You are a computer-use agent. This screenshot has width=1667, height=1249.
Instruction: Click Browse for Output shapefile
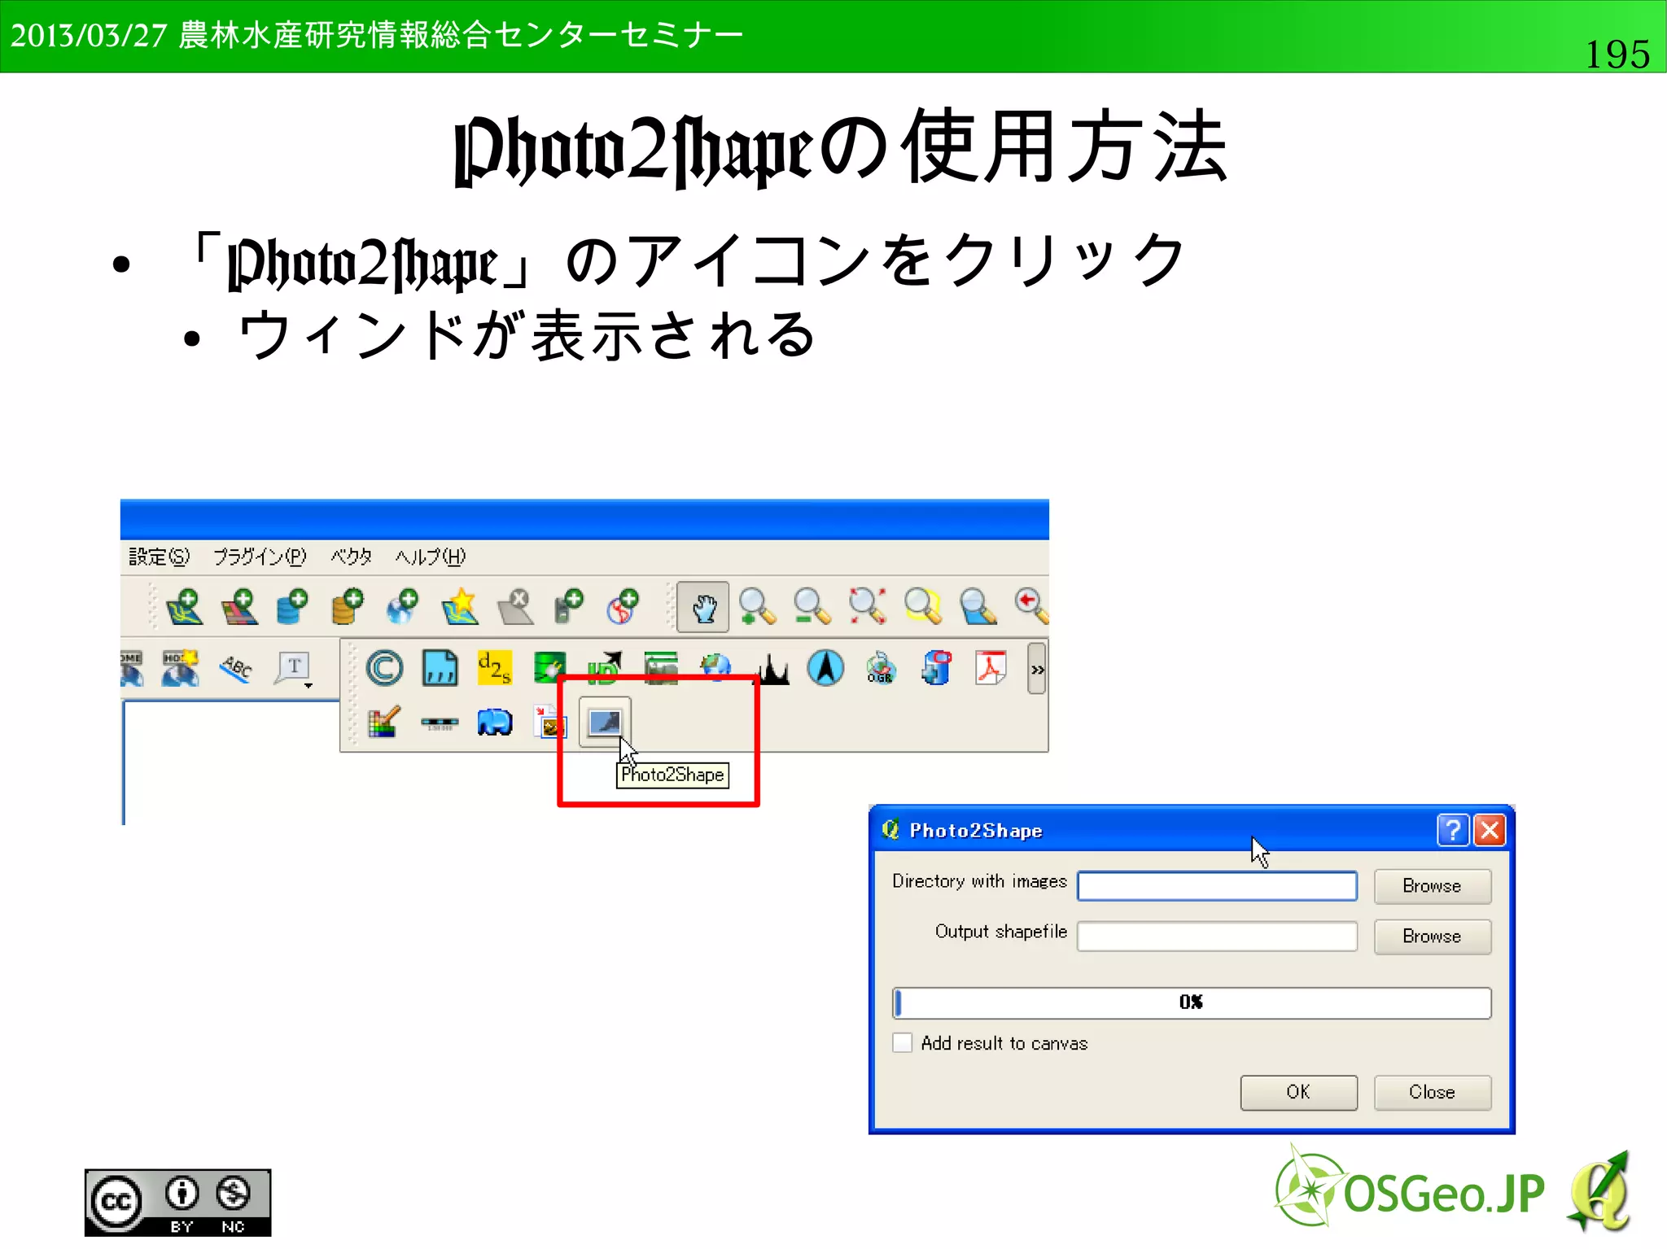click(1432, 937)
